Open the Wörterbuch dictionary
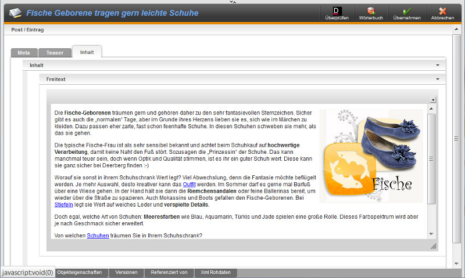The image size is (465, 278). click(x=371, y=12)
